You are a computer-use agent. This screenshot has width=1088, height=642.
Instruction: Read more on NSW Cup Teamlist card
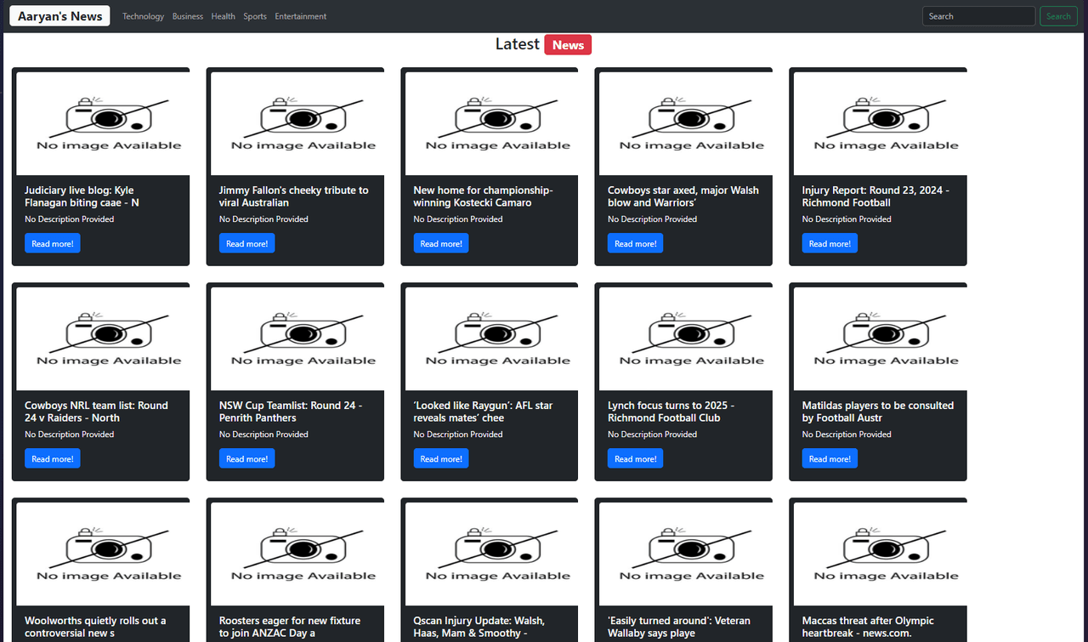(246, 459)
